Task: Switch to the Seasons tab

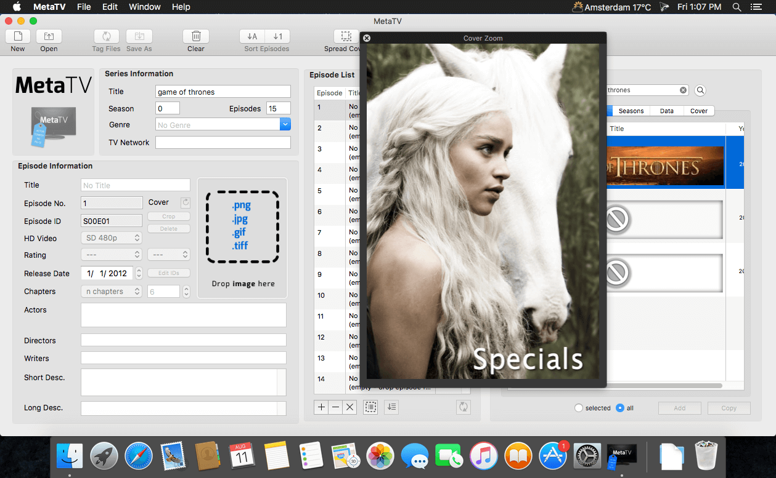Action: [x=631, y=111]
